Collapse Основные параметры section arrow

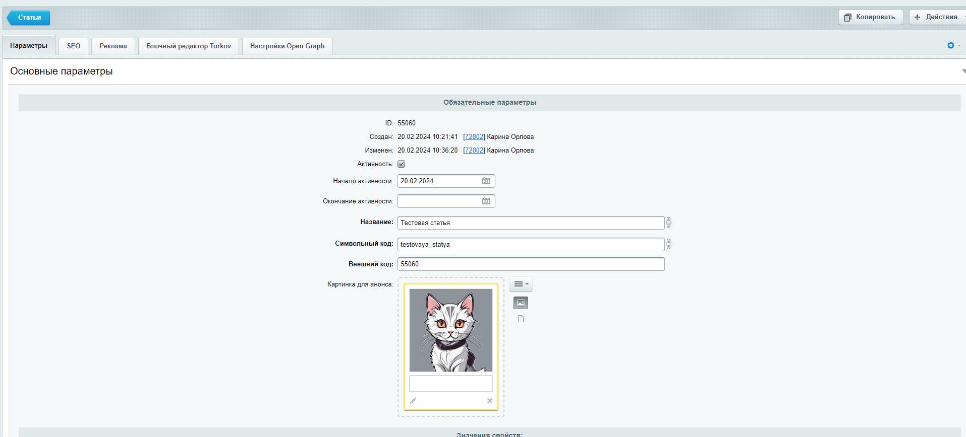coord(963,71)
